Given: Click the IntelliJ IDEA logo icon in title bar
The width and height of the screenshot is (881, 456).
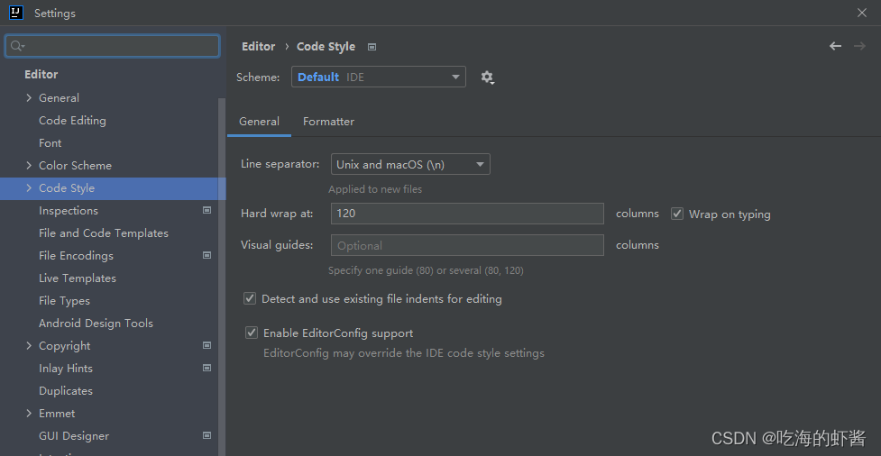Looking at the screenshot, I should coord(15,13).
